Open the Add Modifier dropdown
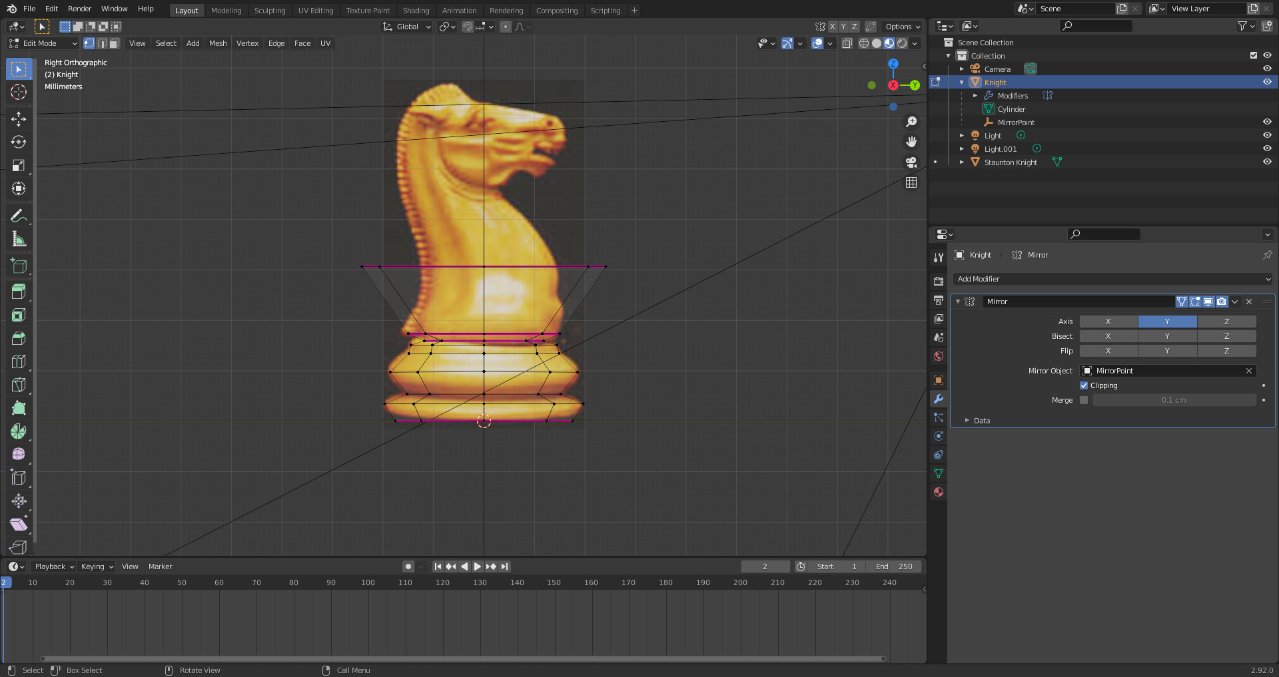The height and width of the screenshot is (677, 1279). pyautogui.click(x=1113, y=279)
